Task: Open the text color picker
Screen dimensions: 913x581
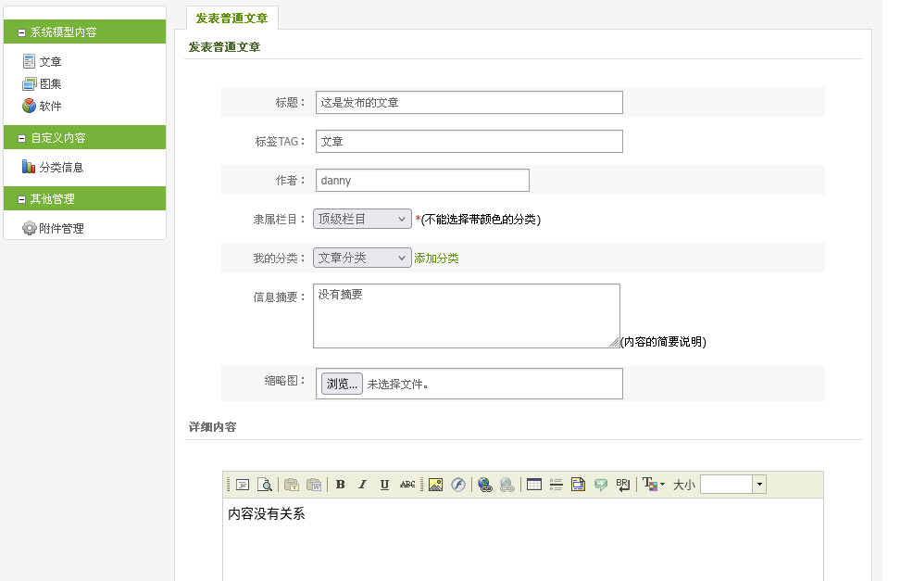Action: (654, 485)
